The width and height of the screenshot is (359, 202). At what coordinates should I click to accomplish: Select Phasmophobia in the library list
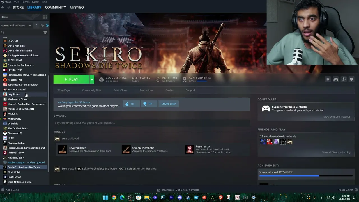pos(16,143)
